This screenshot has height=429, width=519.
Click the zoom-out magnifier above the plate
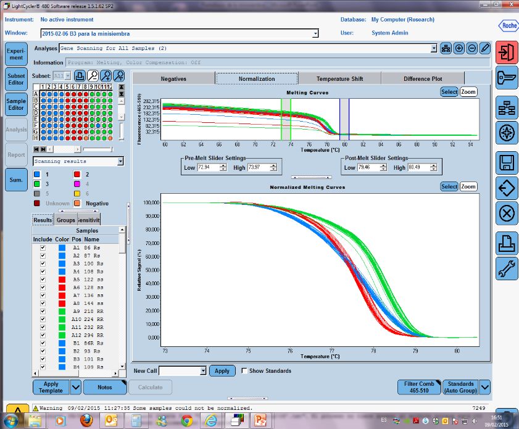[x=93, y=76]
